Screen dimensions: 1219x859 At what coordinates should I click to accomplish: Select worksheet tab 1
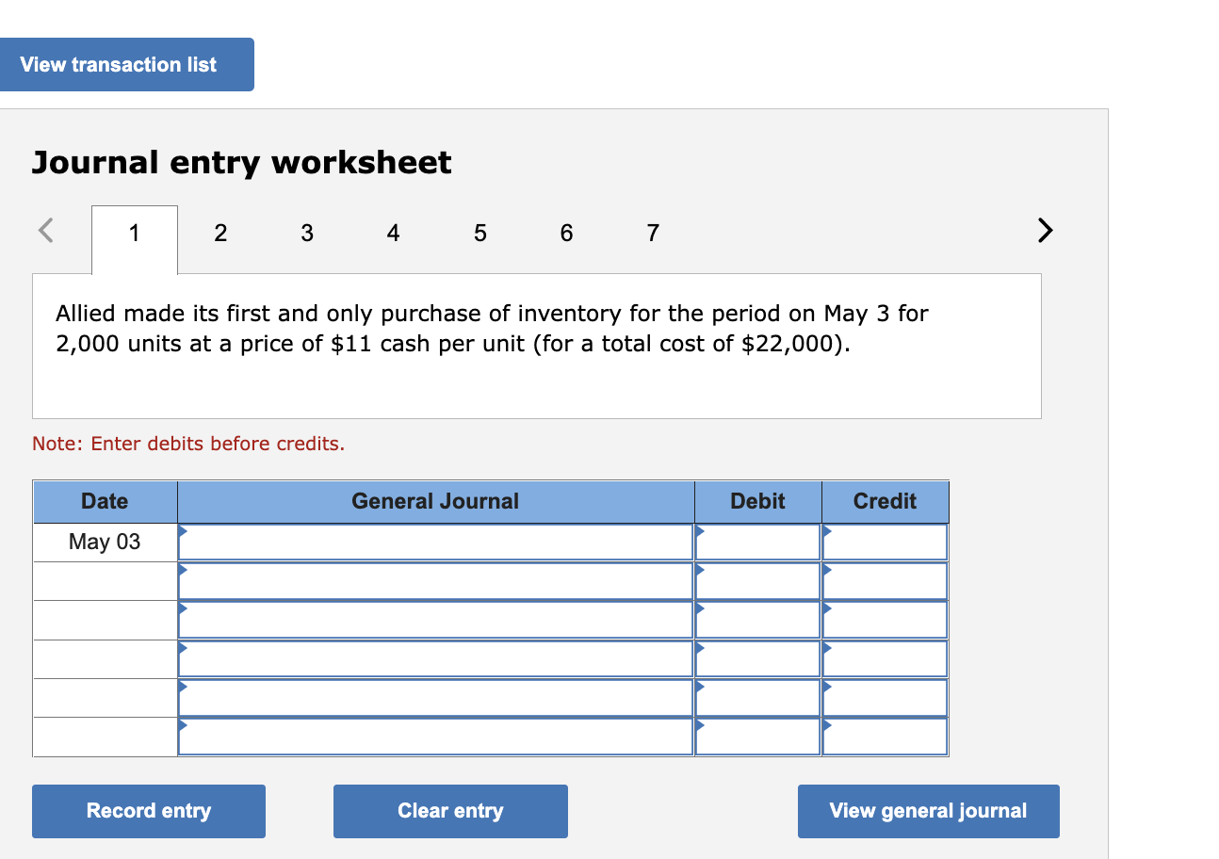[x=135, y=239]
